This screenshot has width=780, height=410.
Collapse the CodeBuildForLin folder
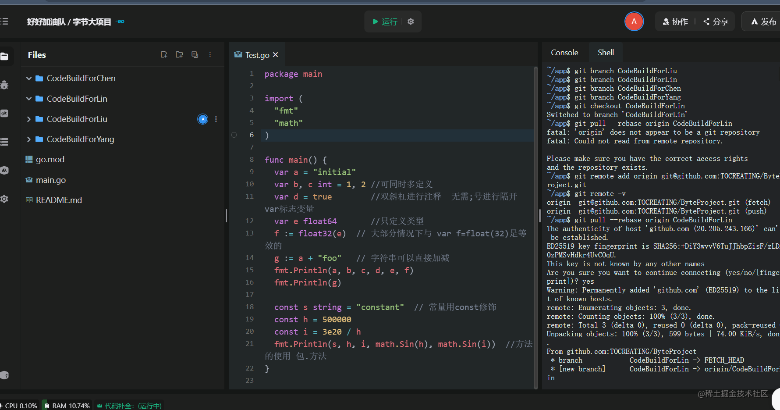29,99
